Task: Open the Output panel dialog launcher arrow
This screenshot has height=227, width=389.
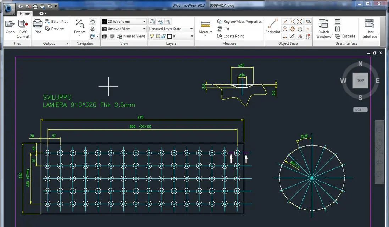Action: (67, 43)
